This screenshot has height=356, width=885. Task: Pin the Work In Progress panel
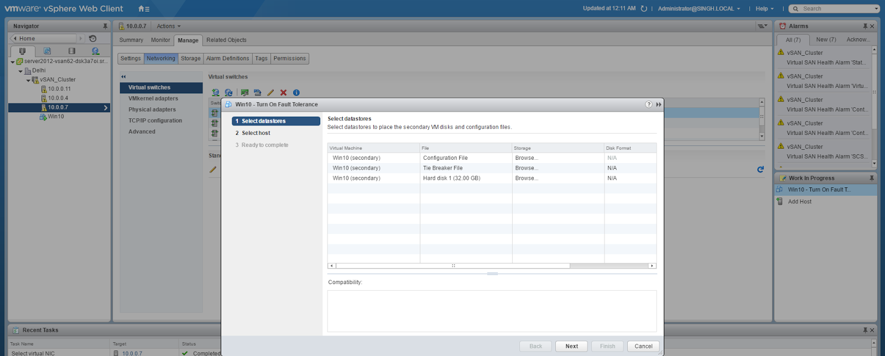[x=872, y=178]
